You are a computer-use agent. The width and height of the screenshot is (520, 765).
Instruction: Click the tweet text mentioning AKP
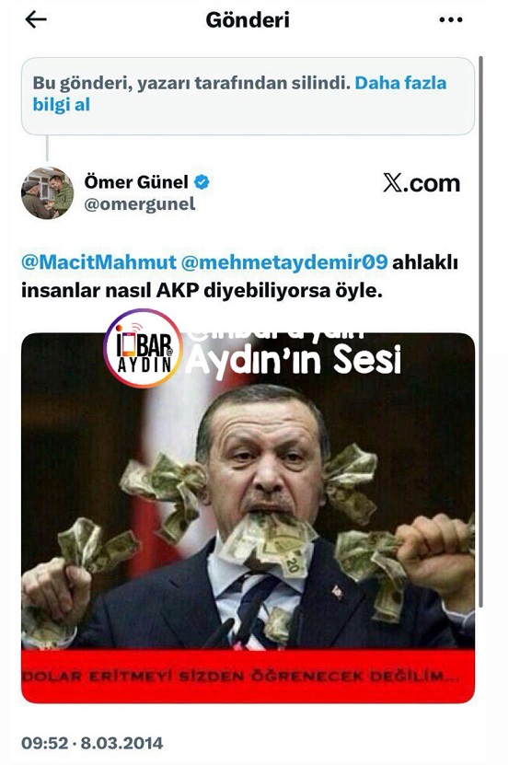pos(239,276)
